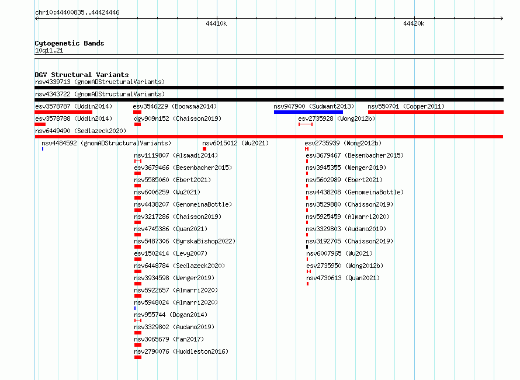Open nsv5487306 (ByrskaBishop2022) label
520x380 pixels.
click(x=185, y=241)
